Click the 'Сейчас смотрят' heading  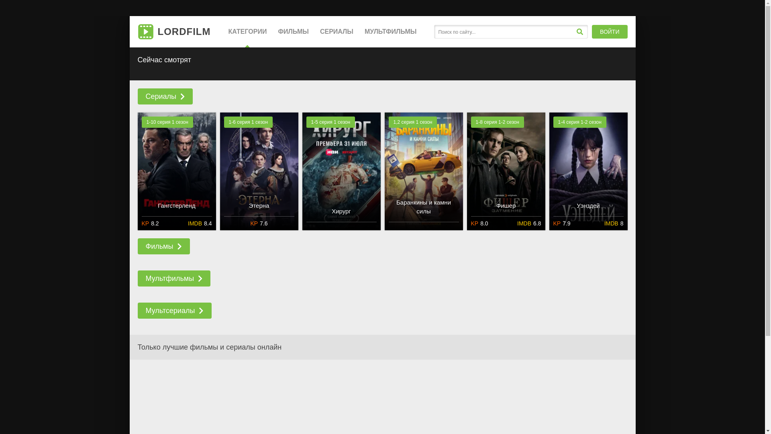[x=164, y=60]
